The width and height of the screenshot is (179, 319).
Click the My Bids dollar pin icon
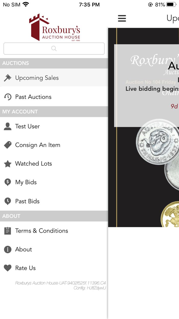[x=8, y=182]
